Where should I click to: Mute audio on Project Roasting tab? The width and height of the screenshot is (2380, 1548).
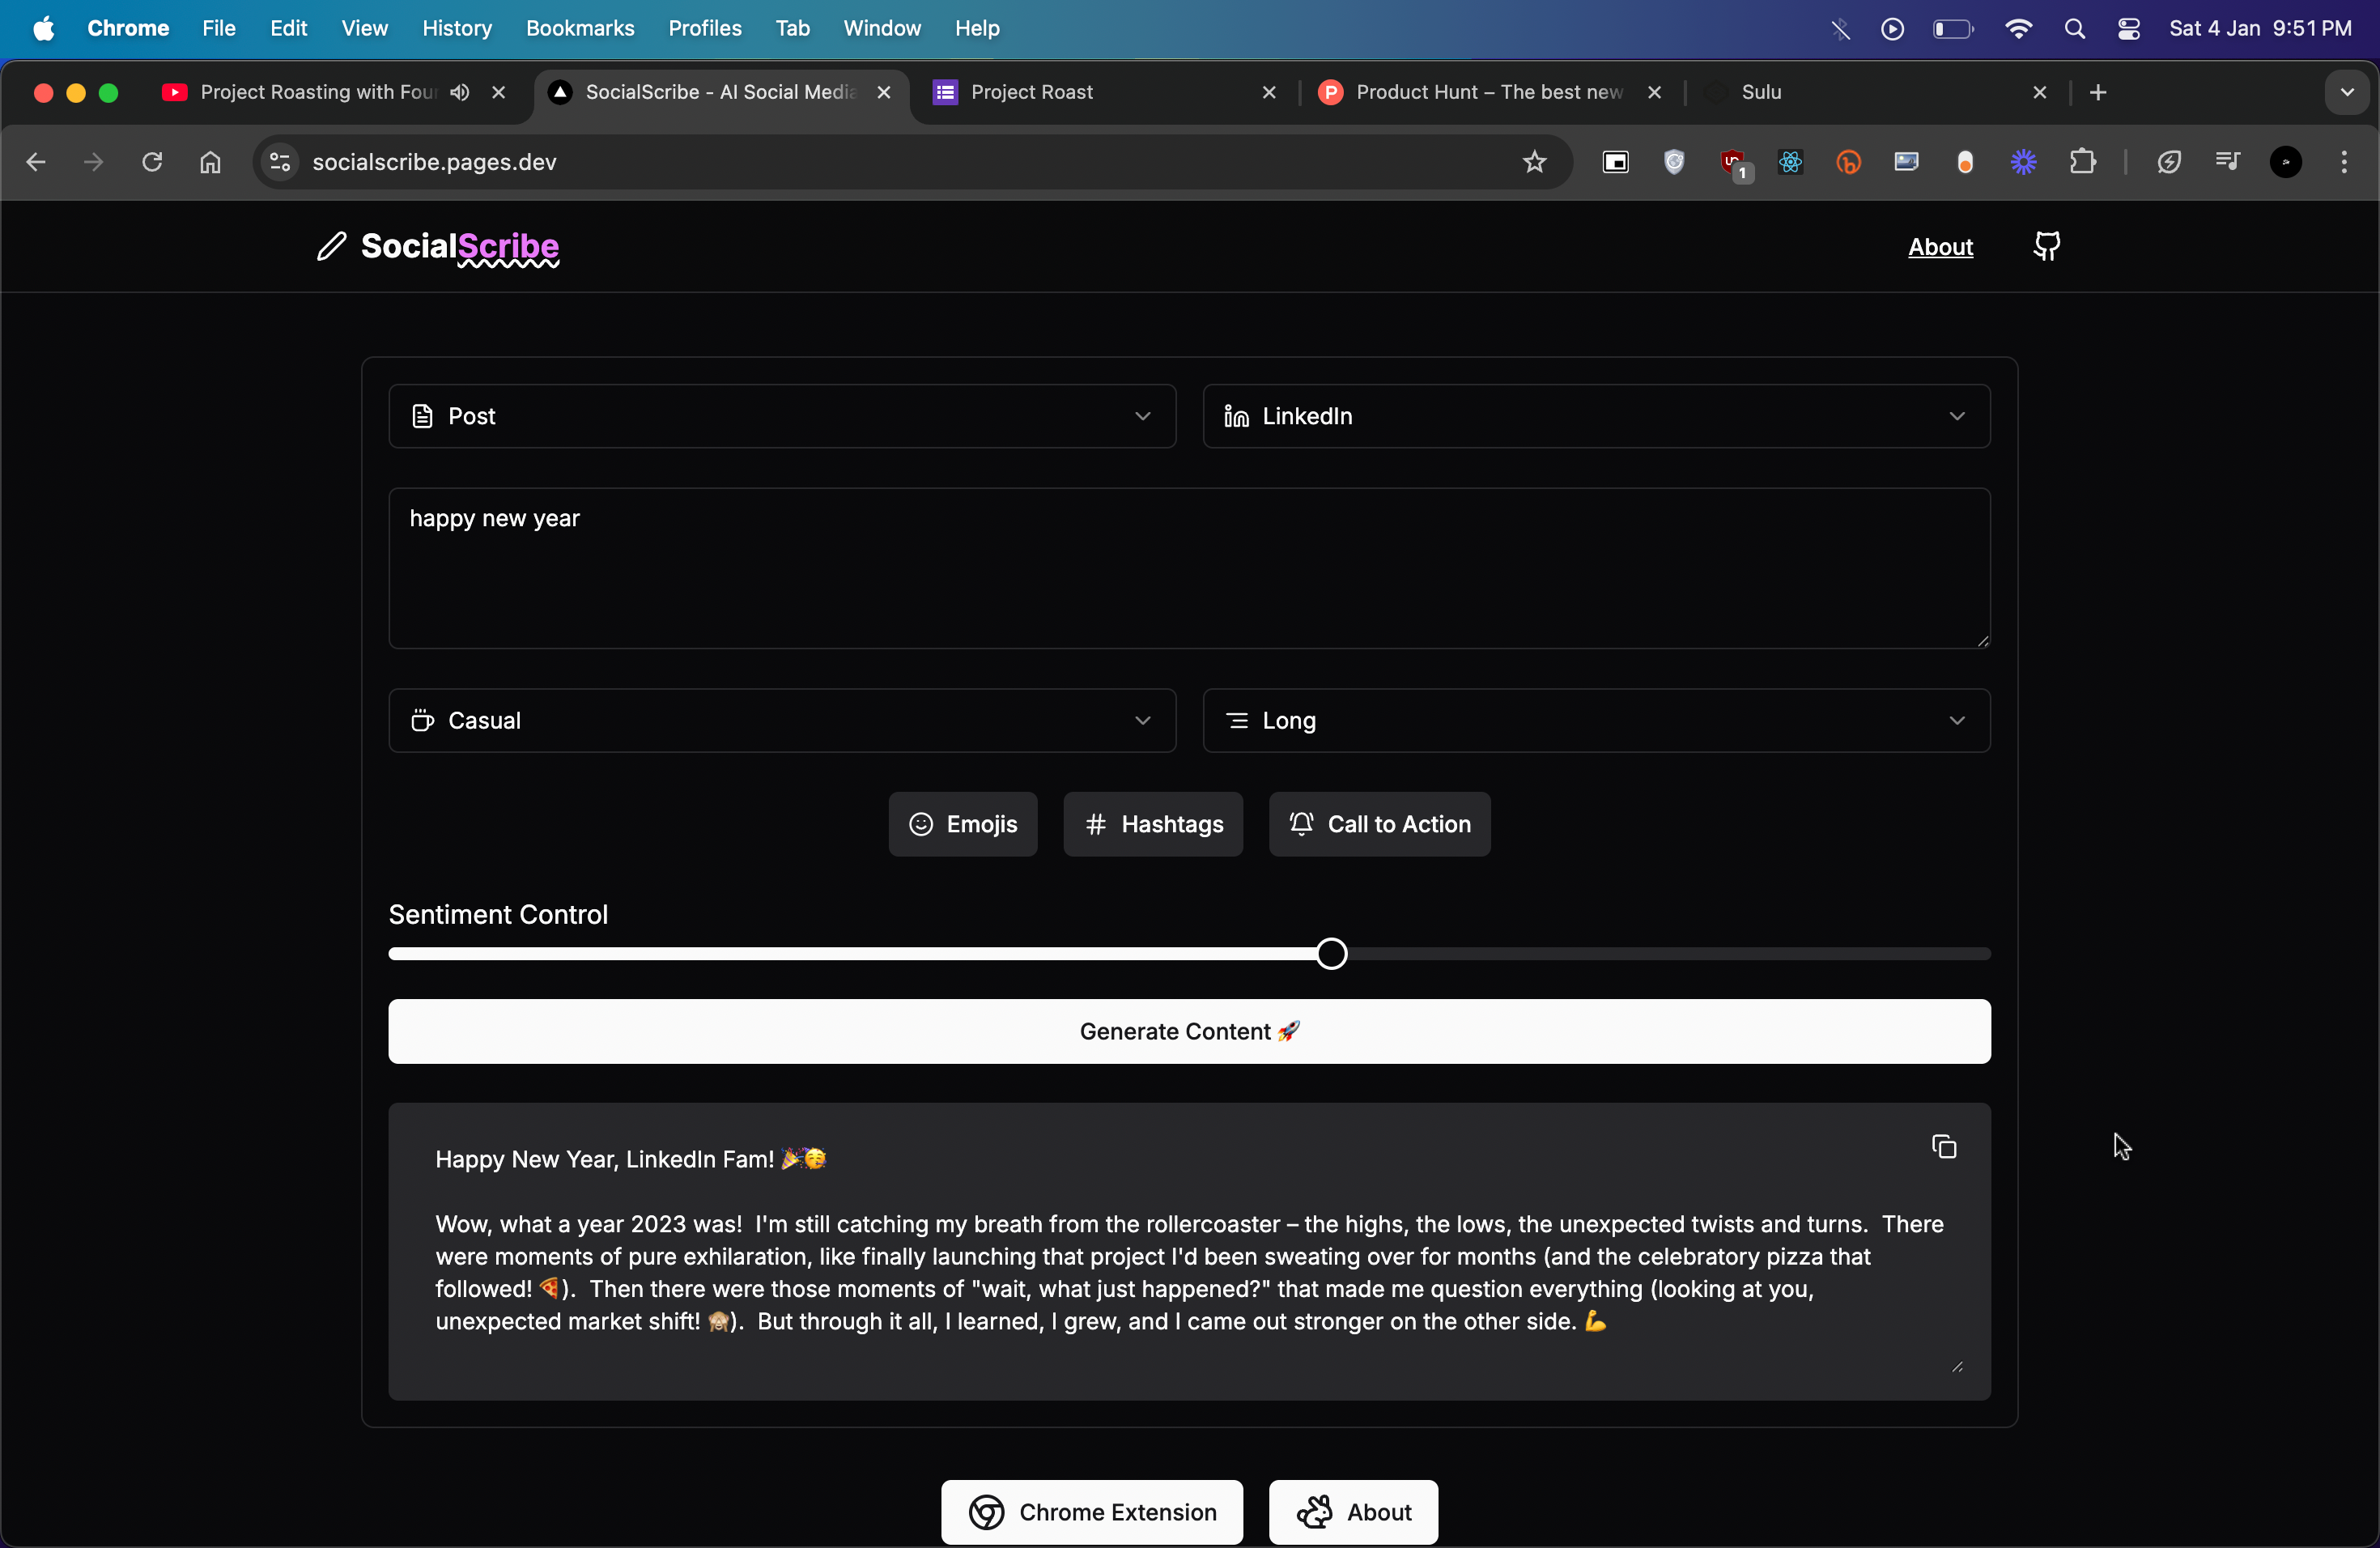pos(460,92)
